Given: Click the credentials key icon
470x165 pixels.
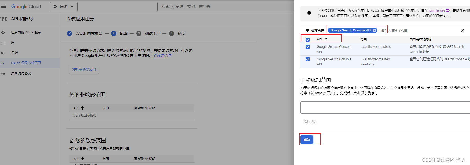Looking at the screenshot, I should [x=3, y=53].
